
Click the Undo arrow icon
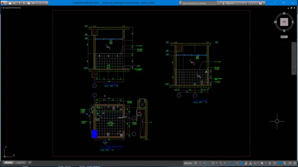tap(33, 3)
